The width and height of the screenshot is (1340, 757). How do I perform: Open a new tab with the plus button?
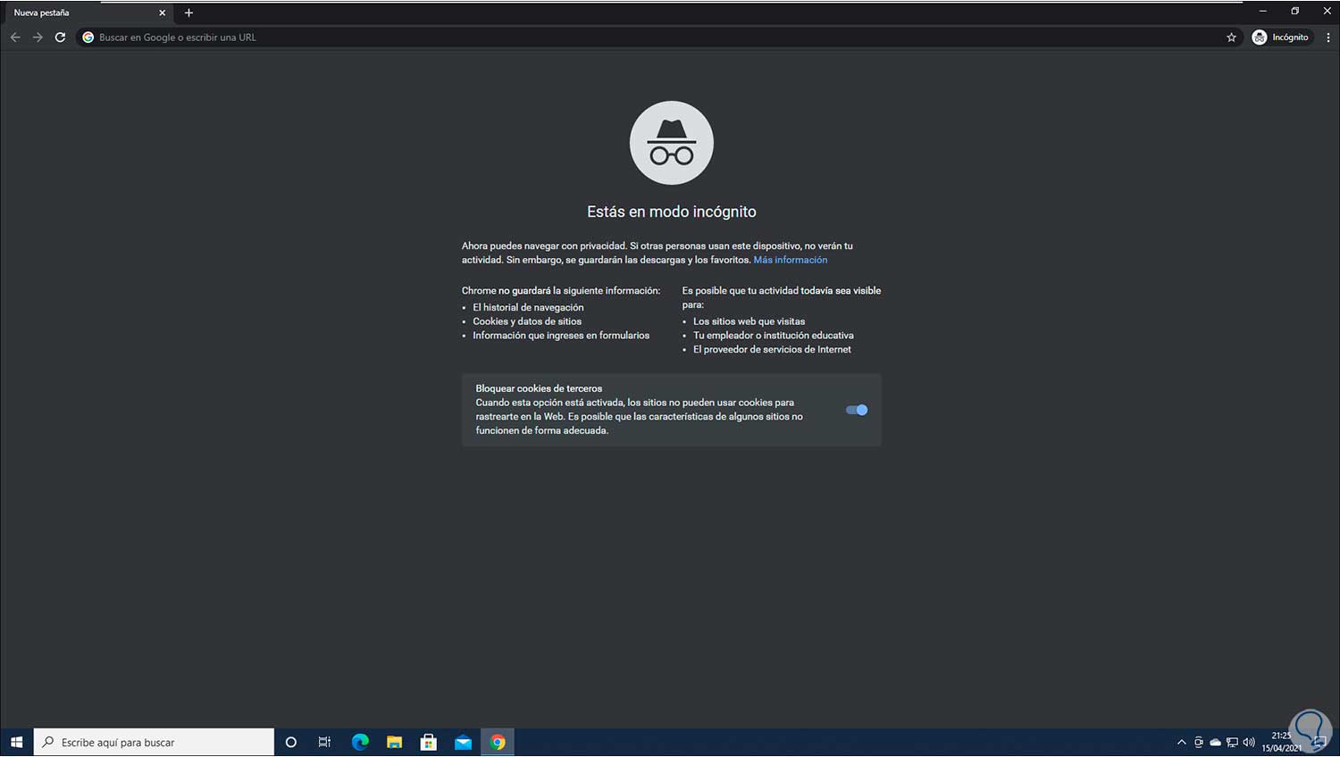point(188,12)
